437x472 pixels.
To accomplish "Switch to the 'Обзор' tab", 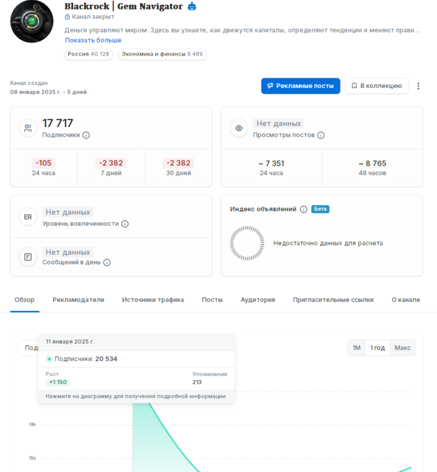I will click(x=25, y=300).
